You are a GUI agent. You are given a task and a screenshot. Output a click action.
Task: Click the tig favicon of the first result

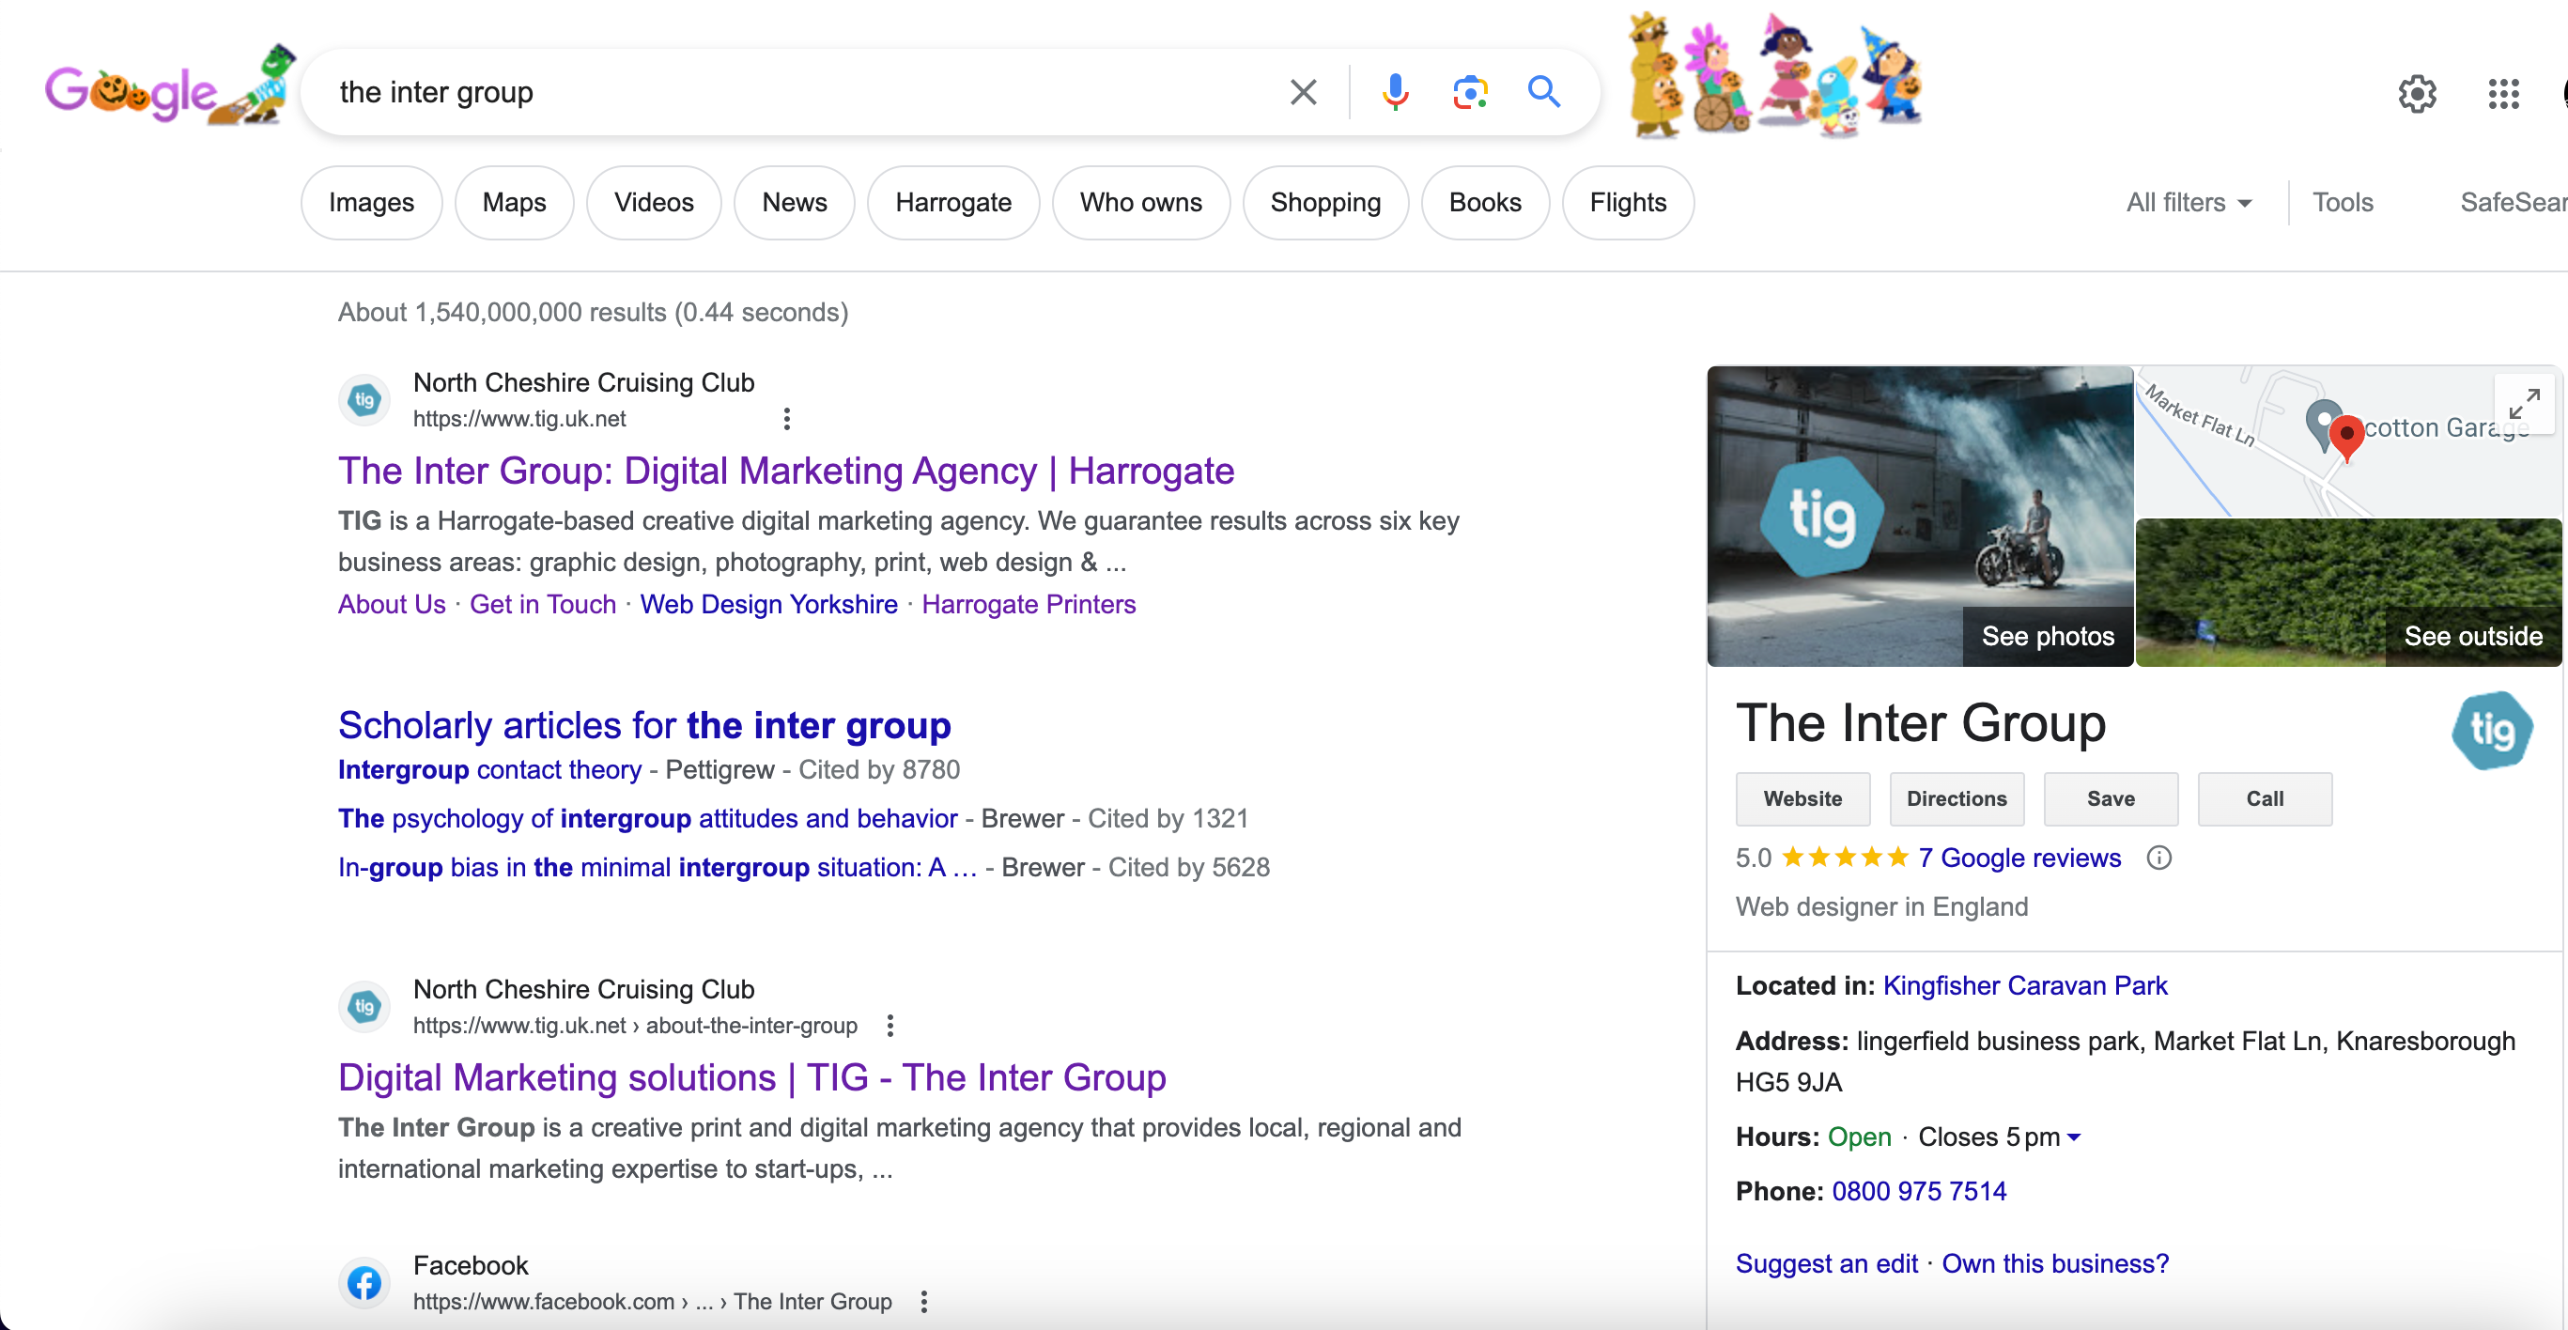pos(364,401)
